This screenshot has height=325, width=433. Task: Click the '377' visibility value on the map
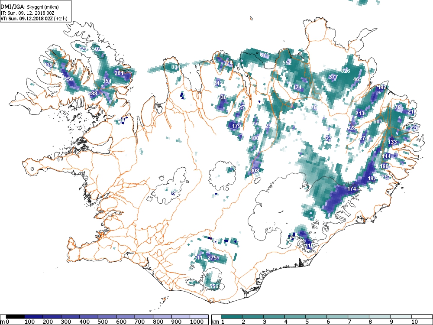[x=333, y=77]
